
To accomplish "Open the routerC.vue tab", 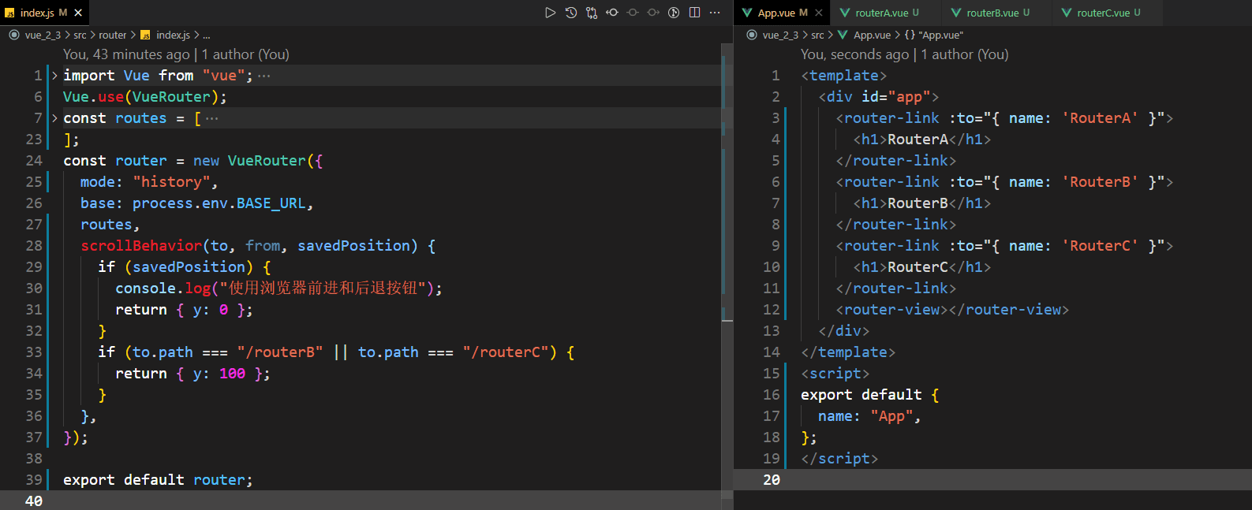I will point(1102,13).
